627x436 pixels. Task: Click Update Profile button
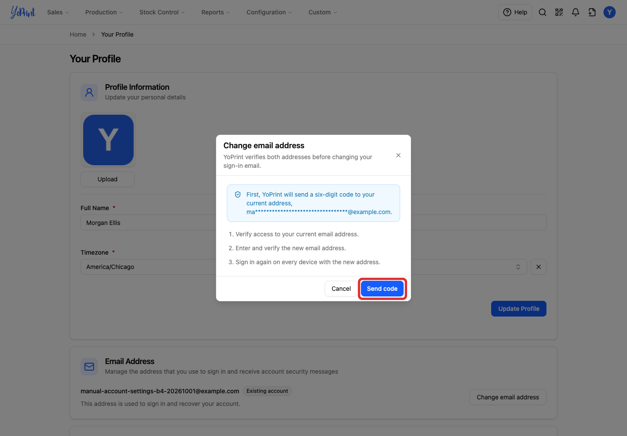(519, 309)
